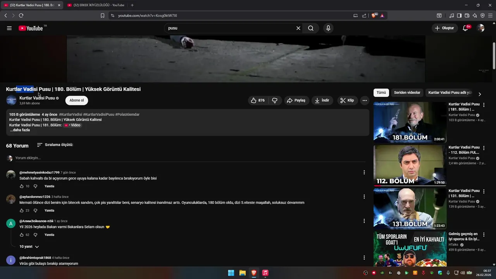Screen dimensions: 496x279
Task: Dislike aytacdonmez1226's comment
Action: pyautogui.click(x=35, y=211)
